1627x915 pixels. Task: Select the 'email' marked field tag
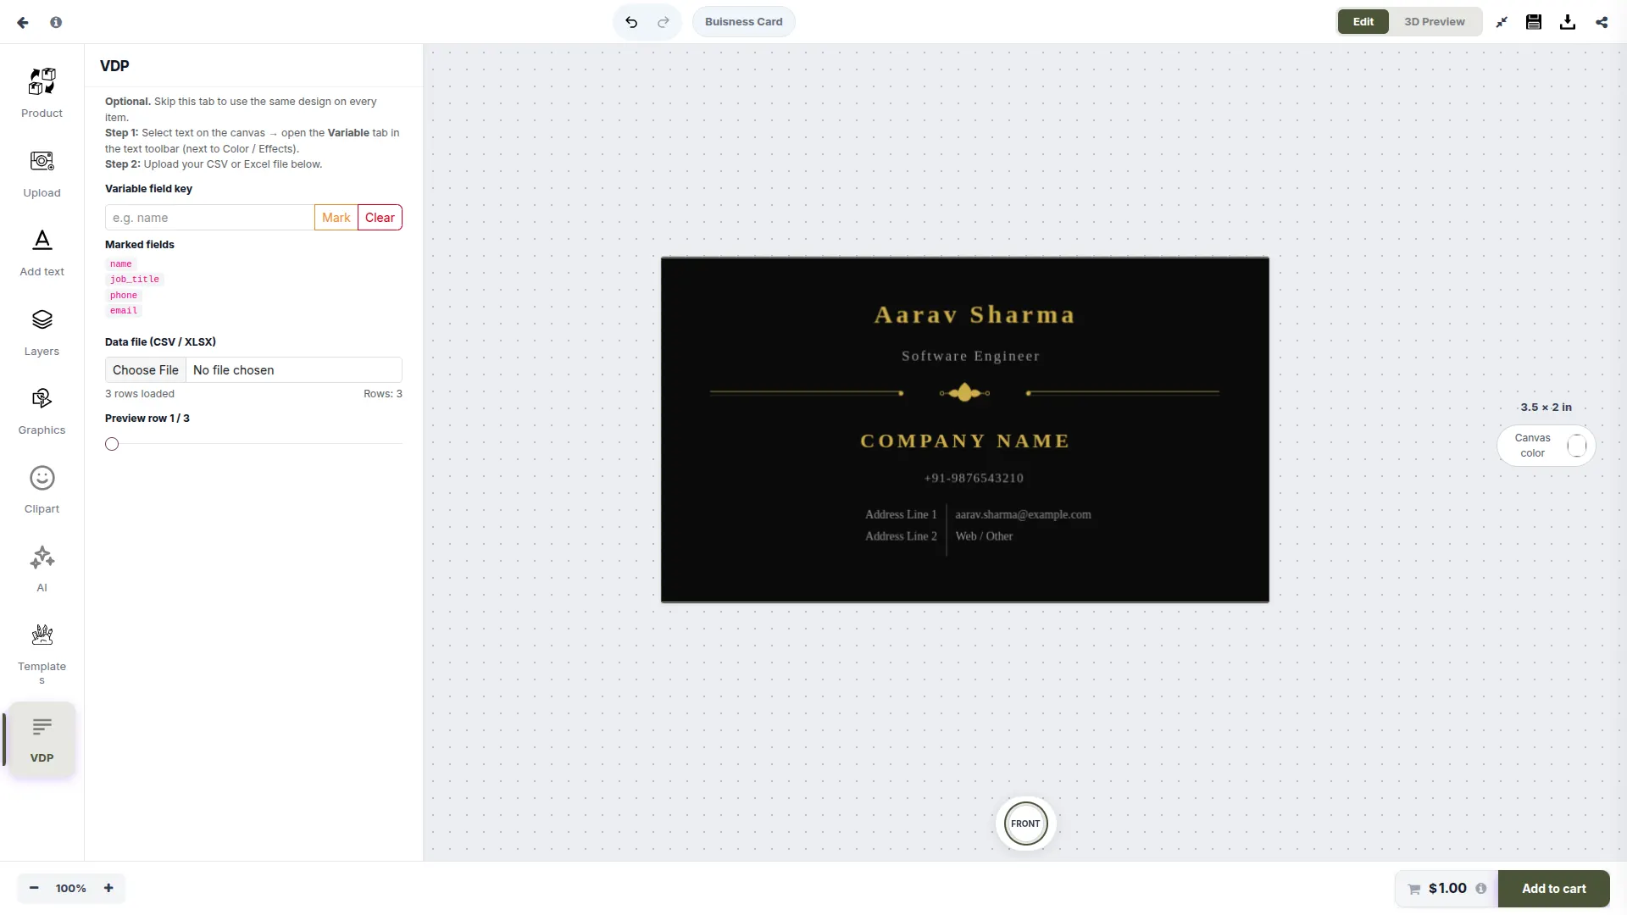(x=124, y=311)
